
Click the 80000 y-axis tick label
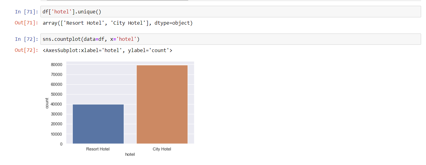coord(57,65)
